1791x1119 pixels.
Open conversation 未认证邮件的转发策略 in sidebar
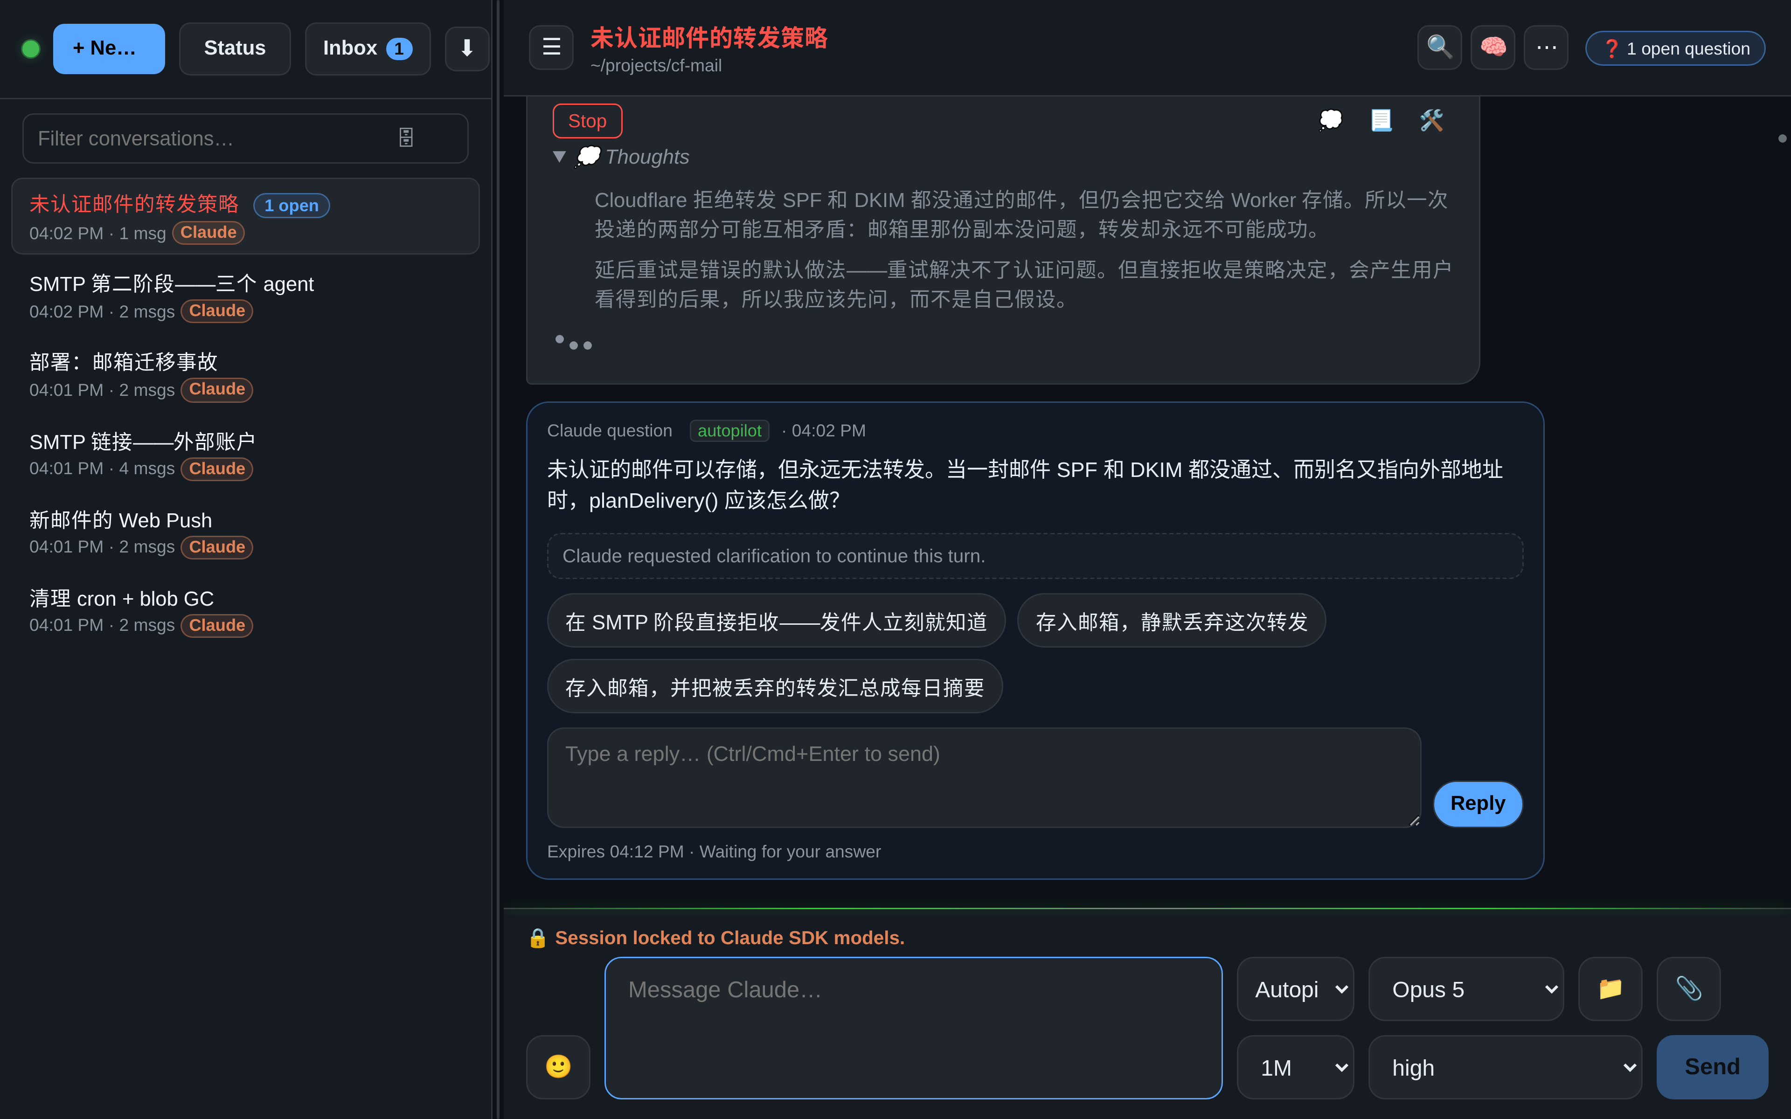click(246, 216)
